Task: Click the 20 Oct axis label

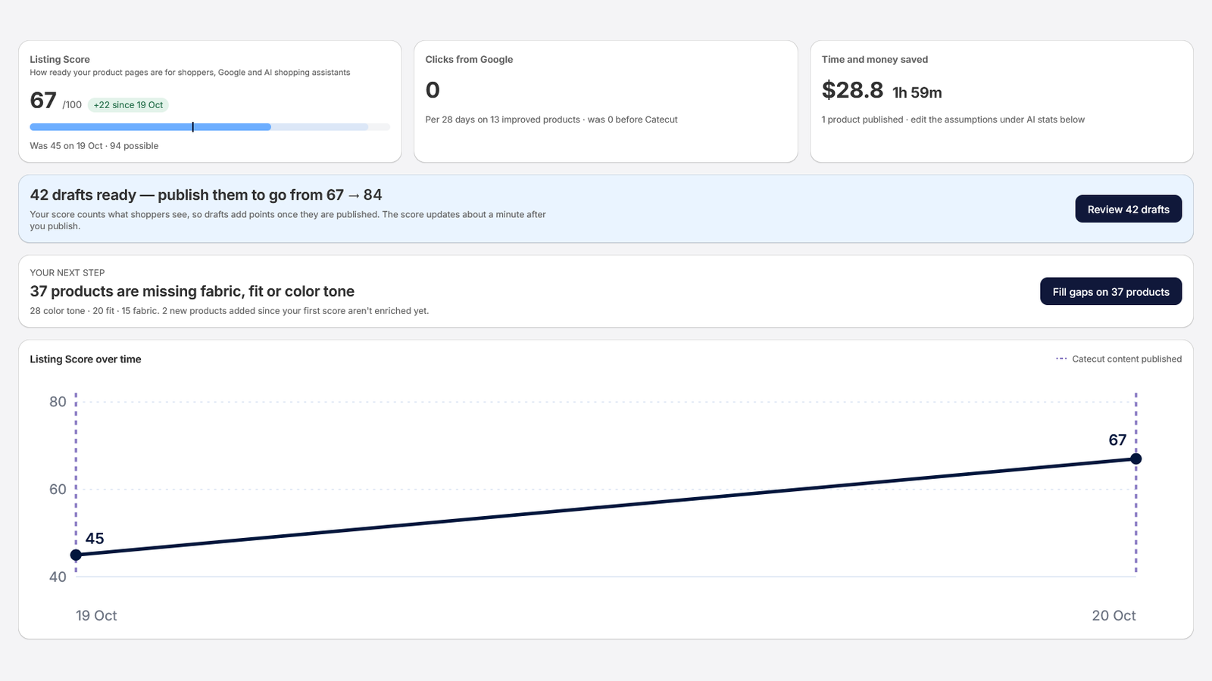Action: pyautogui.click(x=1114, y=615)
